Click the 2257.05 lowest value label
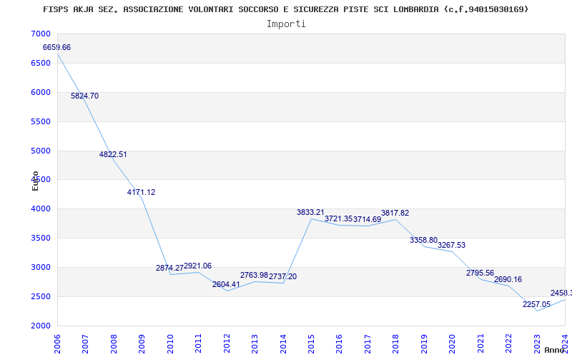 tap(537, 305)
